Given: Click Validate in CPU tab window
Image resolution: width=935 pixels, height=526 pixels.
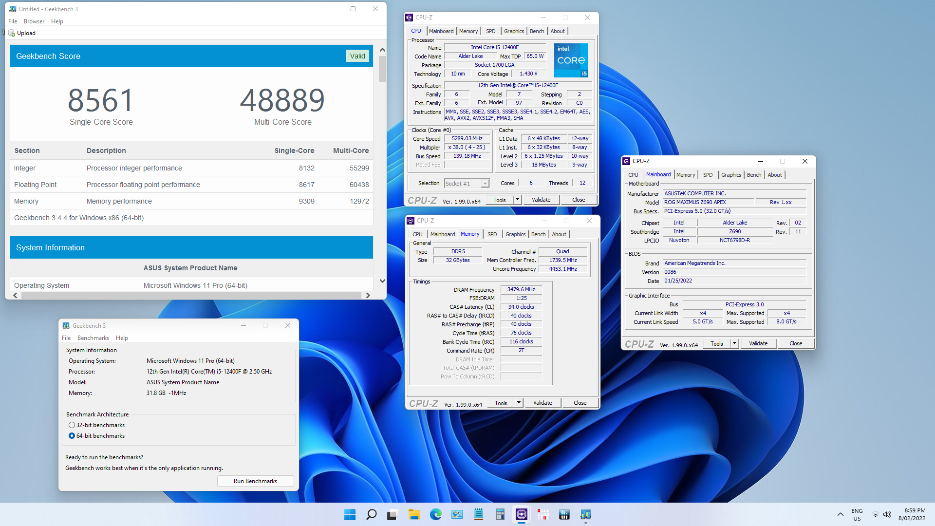Looking at the screenshot, I should [x=541, y=200].
